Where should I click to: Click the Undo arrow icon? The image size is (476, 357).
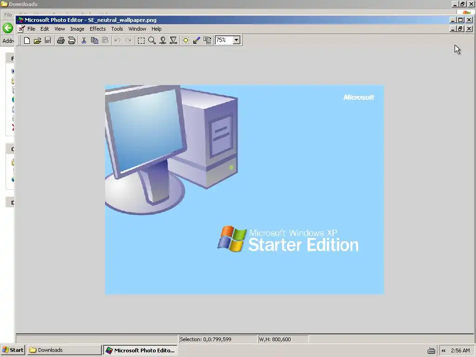(118, 40)
